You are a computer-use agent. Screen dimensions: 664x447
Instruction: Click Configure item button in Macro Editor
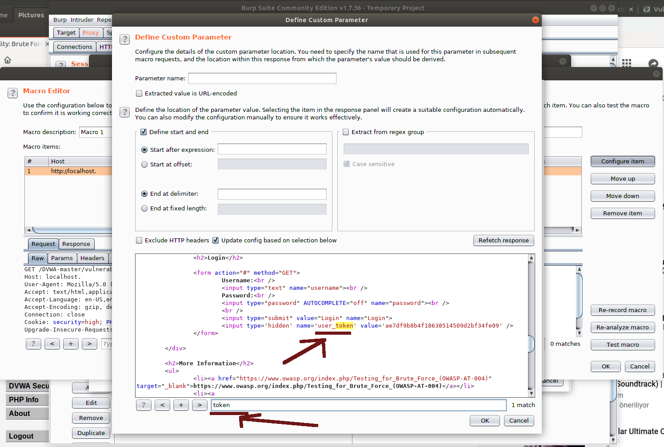pos(623,161)
